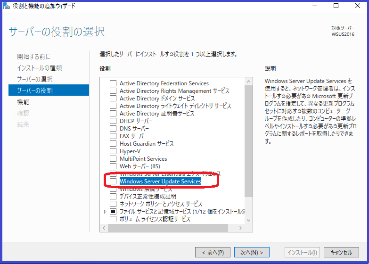
Task: Click the 次へ(N) > button
Action: tap(252, 253)
